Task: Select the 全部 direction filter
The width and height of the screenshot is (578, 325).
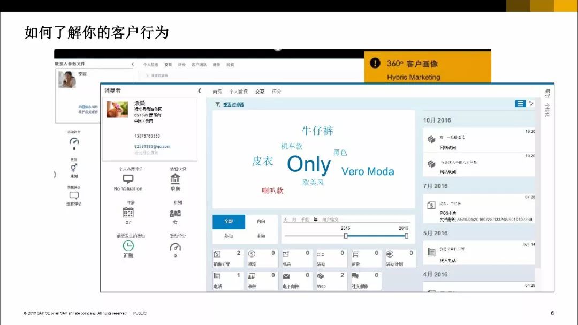Action: pos(229,221)
